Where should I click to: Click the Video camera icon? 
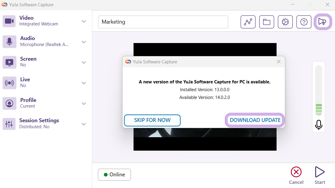pyautogui.click(x=9, y=21)
